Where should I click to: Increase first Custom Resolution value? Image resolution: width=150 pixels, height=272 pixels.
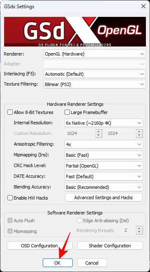pos(98,132)
